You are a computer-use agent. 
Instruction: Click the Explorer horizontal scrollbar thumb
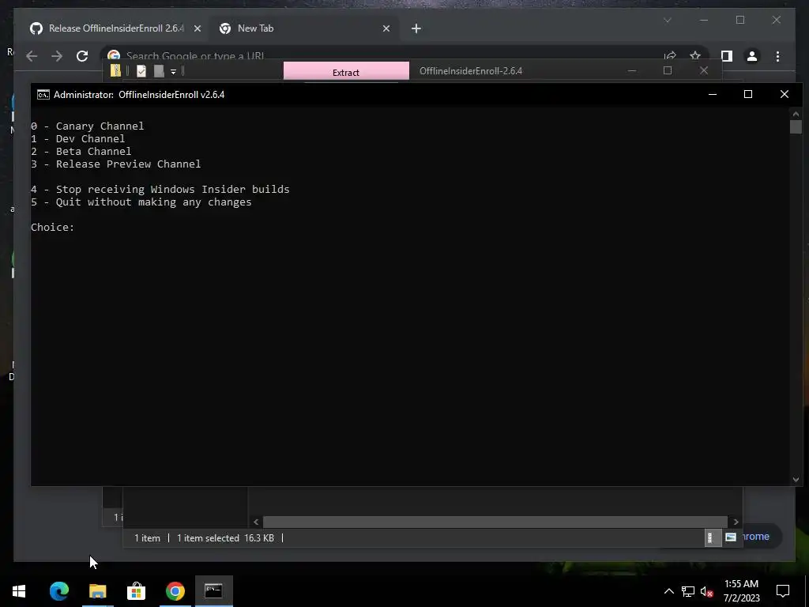coord(495,522)
